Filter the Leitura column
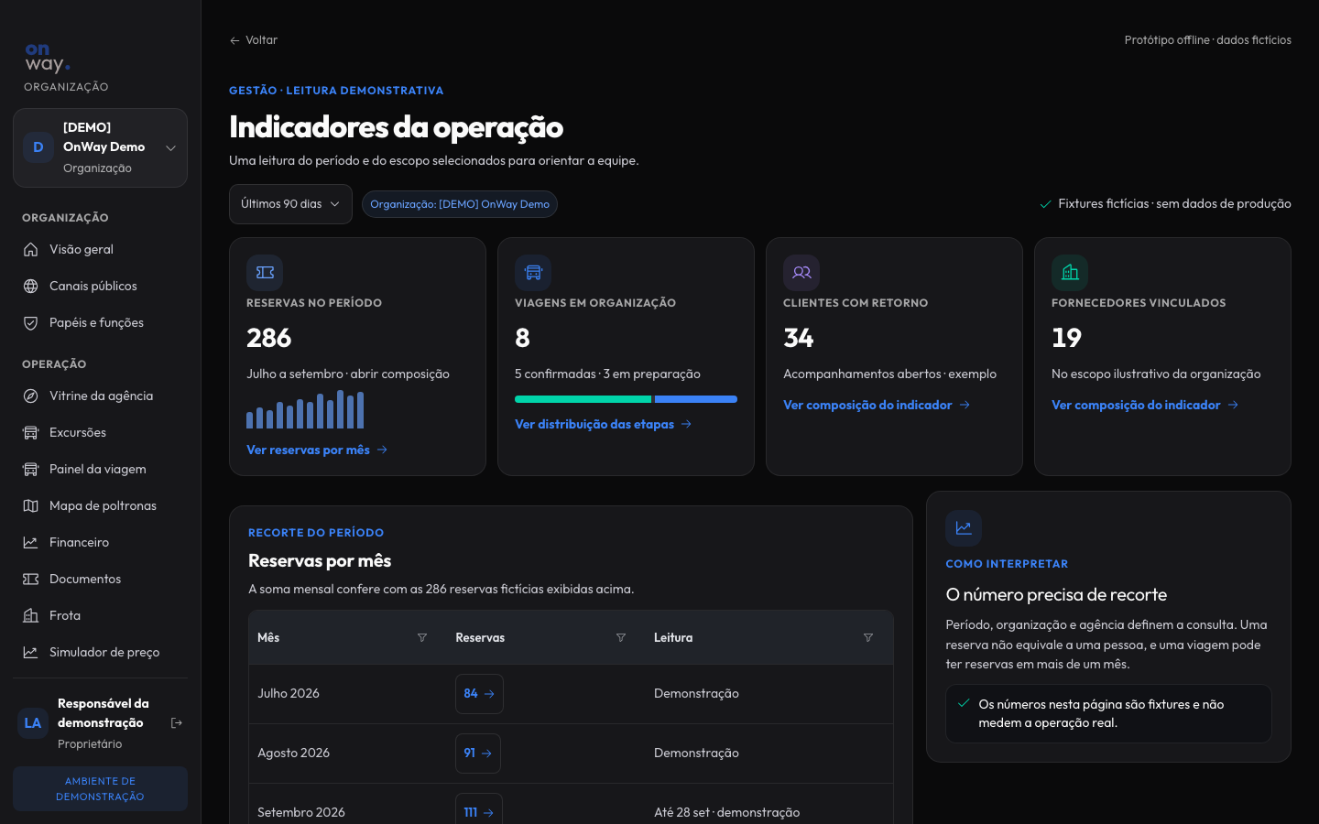The image size is (1319, 824). tap(868, 637)
